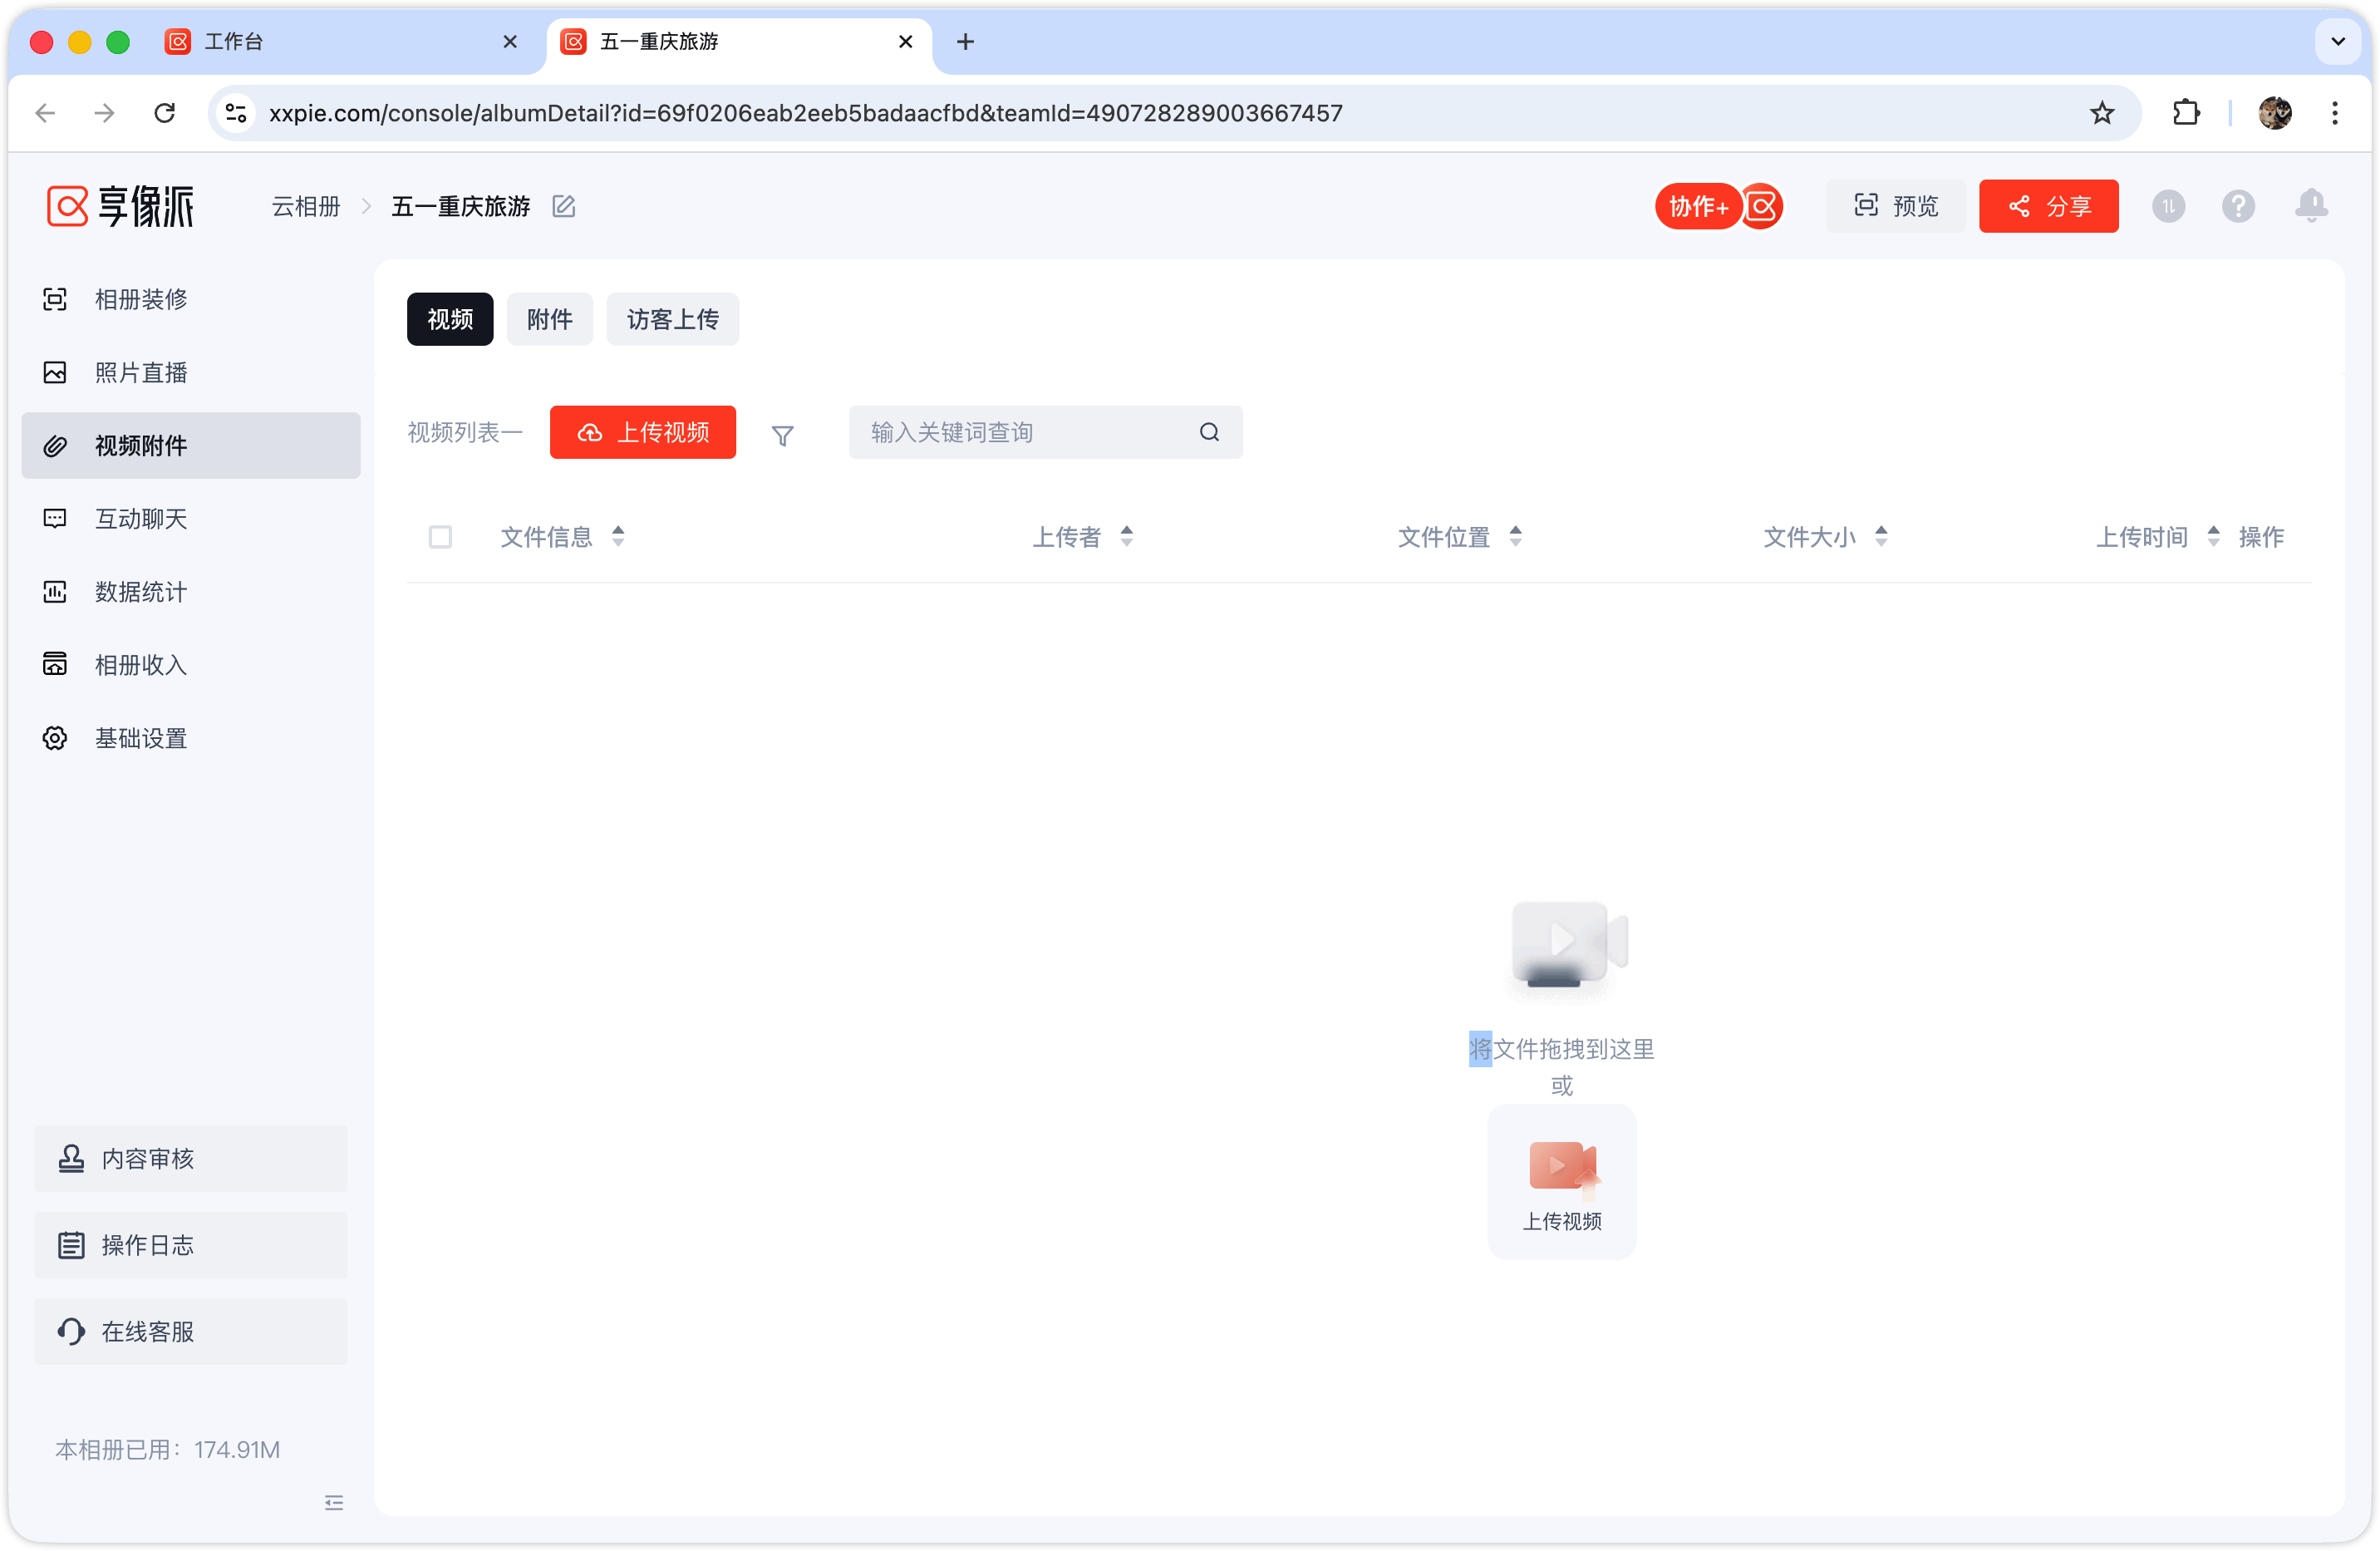Open 内容审核 panel

click(190, 1158)
